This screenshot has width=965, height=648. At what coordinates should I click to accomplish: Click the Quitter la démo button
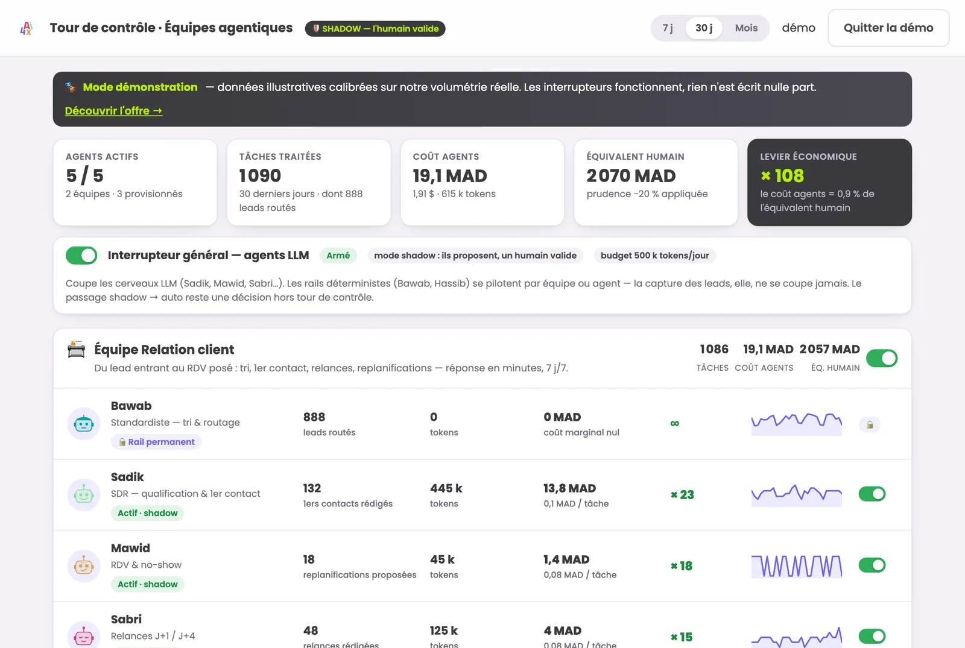coord(888,28)
